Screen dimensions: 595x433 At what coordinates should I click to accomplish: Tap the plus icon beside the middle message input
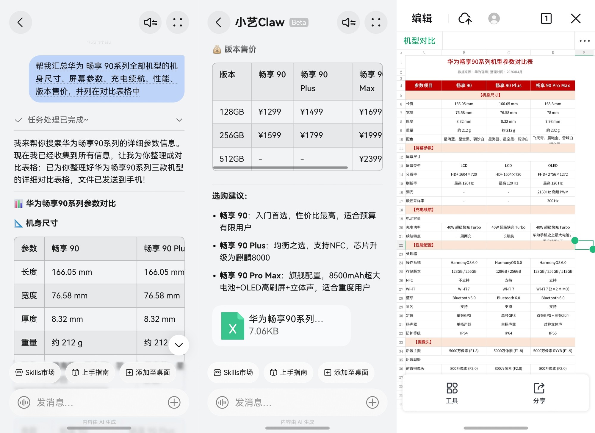pyautogui.click(x=372, y=402)
